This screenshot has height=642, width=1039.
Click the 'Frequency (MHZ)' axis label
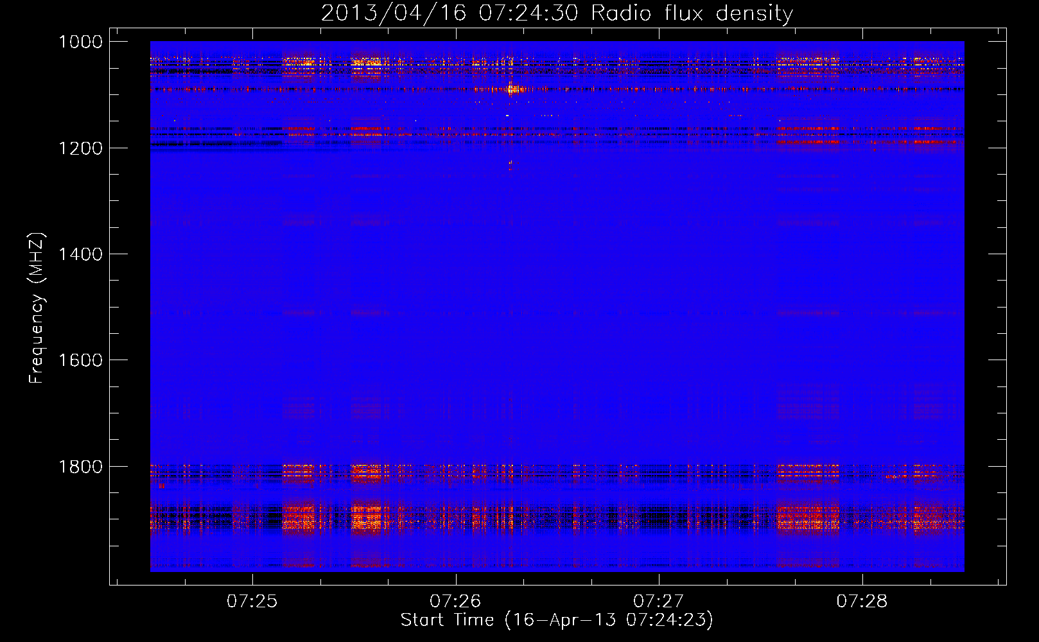click(x=37, y=308)
